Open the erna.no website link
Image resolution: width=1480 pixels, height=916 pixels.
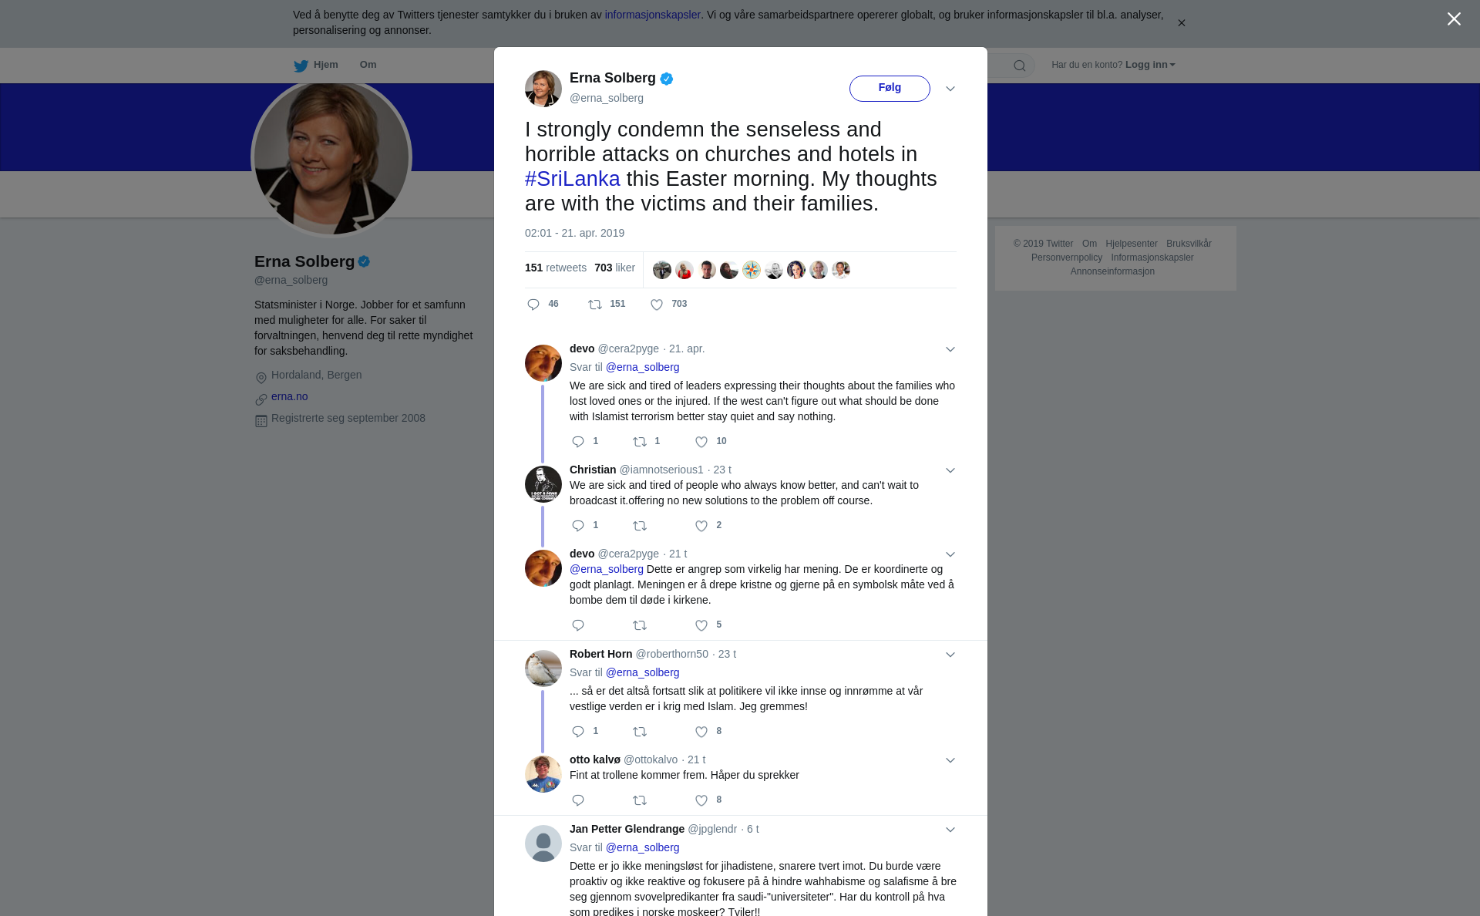[x=289, y=396]
